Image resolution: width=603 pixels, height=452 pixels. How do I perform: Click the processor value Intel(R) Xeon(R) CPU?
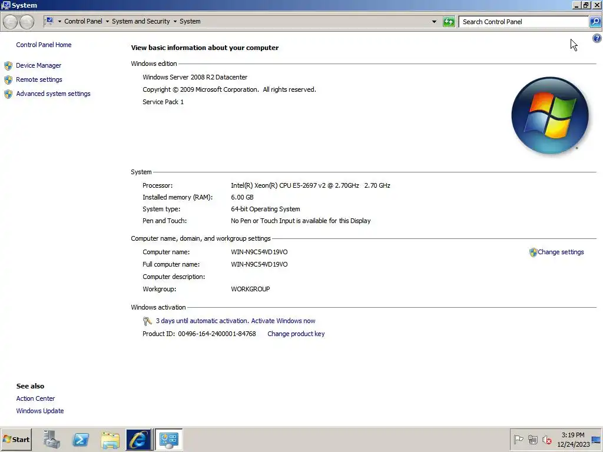coord(310,185)
